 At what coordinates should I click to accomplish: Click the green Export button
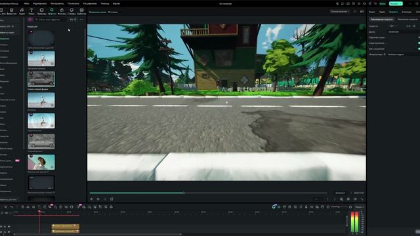[x=396, y=3]
